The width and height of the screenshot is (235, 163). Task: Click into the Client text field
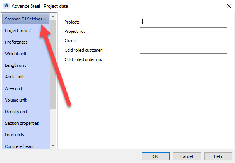pos(183,41)
